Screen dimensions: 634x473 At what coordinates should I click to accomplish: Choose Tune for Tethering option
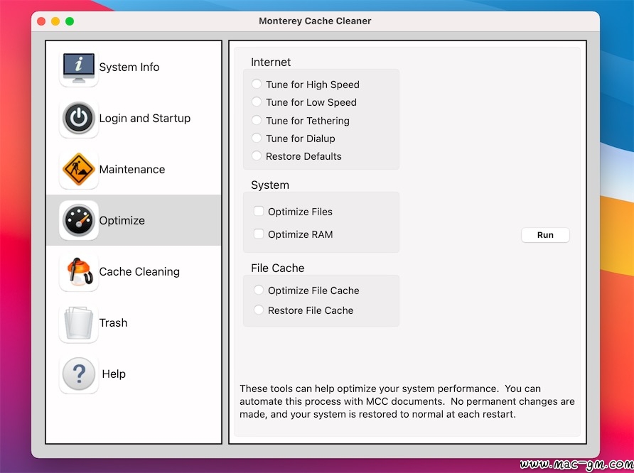coord(257,120)
